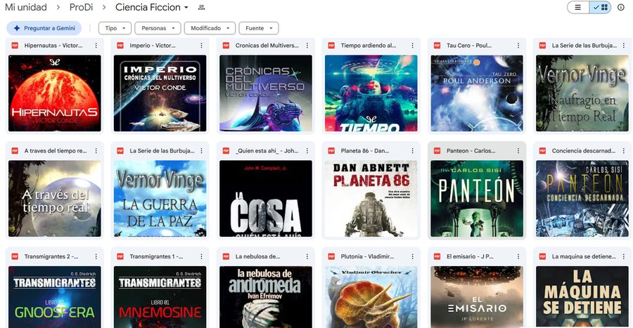This screenshot has width=633, height=328.
Task: Select the grid layout view
Action: [x=601, y=7]
